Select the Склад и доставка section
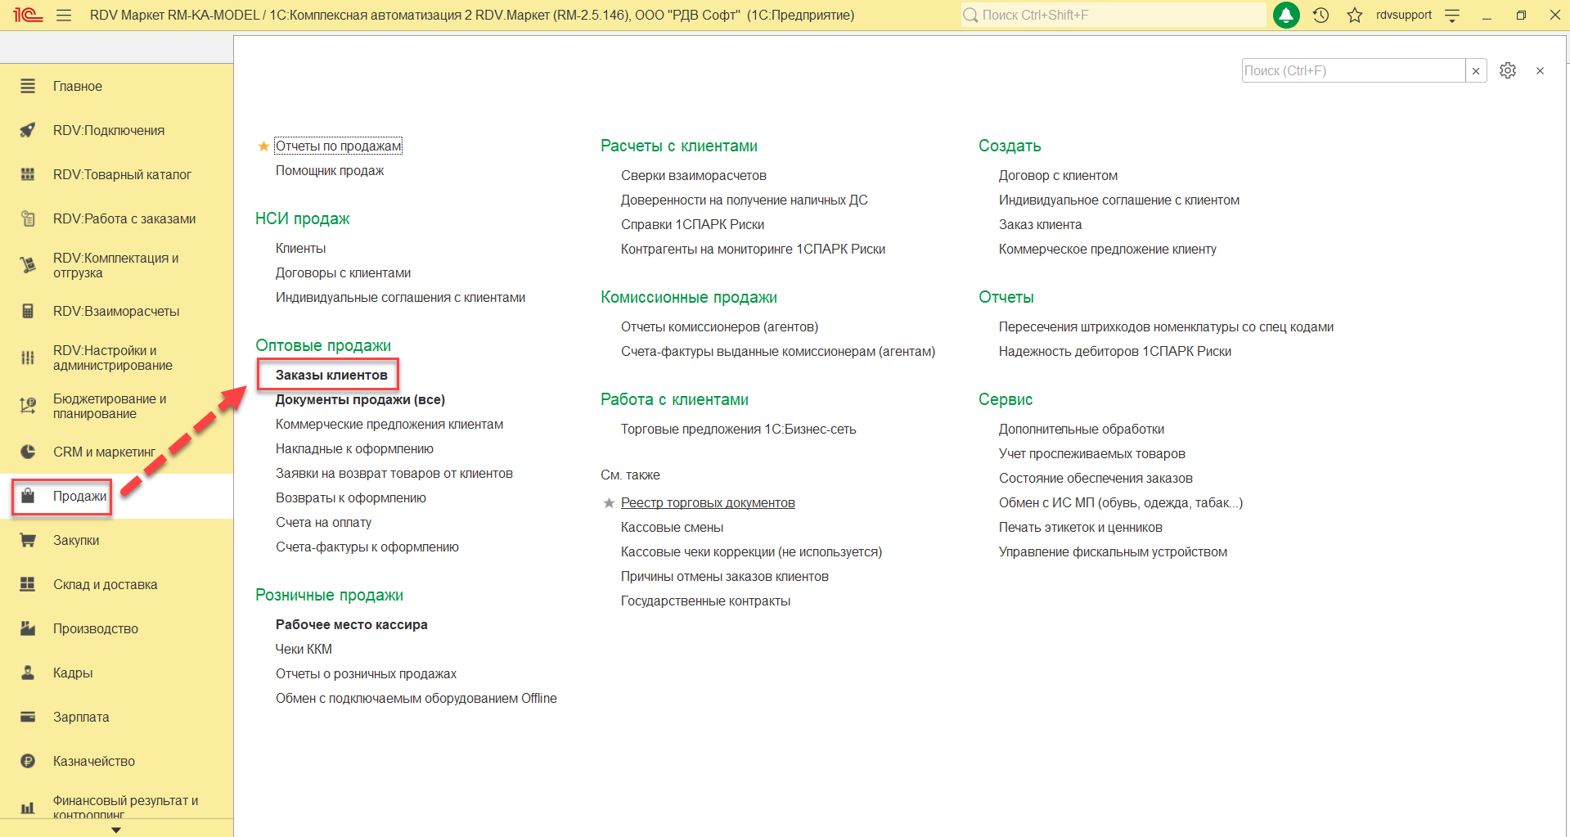The image size is (1570, 837). point(105,584)
